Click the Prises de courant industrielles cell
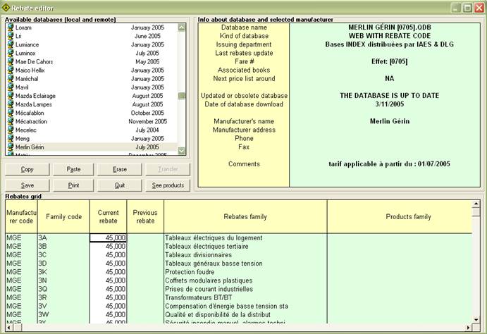Viewport: 487px width, 334px height. coord(245,289)
